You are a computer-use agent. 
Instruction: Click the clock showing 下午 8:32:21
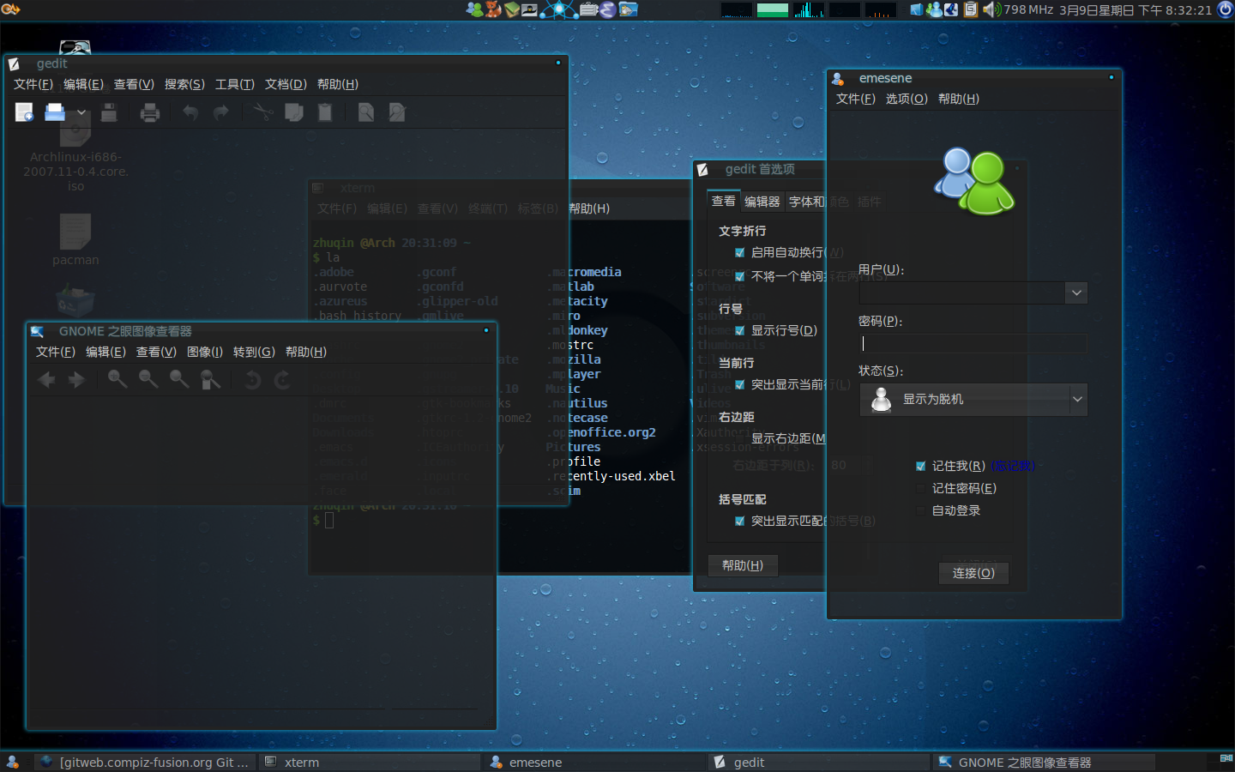(1136, 9)
